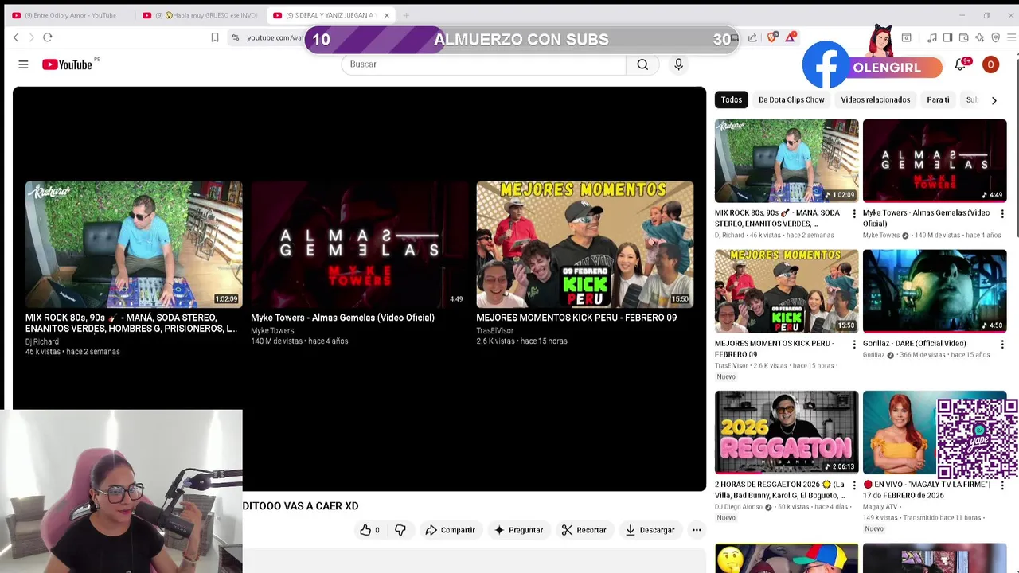Like the video with thumbs up
This screenshot has width=1019, height=573.
370,530
